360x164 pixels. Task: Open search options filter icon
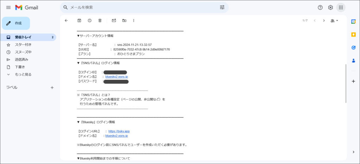(222, 7)
